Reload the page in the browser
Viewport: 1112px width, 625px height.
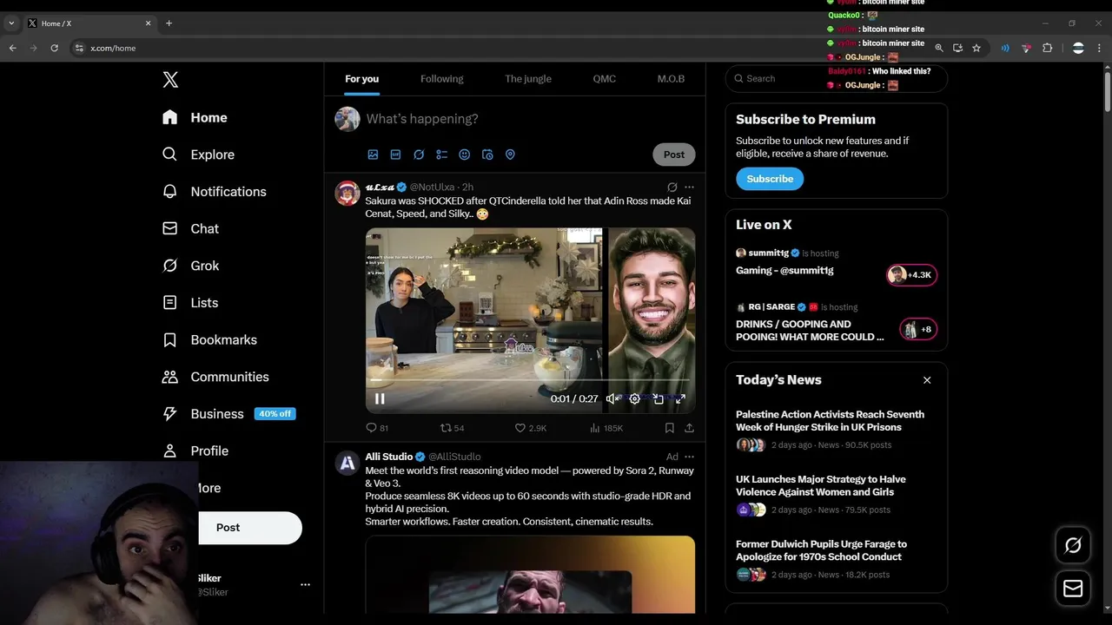tap(54, 48)
